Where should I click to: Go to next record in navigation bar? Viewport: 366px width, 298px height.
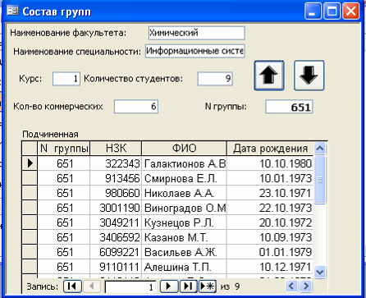tap(169, 287)
